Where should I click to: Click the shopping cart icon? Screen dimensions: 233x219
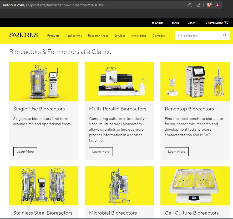click(x=226, y=23)
